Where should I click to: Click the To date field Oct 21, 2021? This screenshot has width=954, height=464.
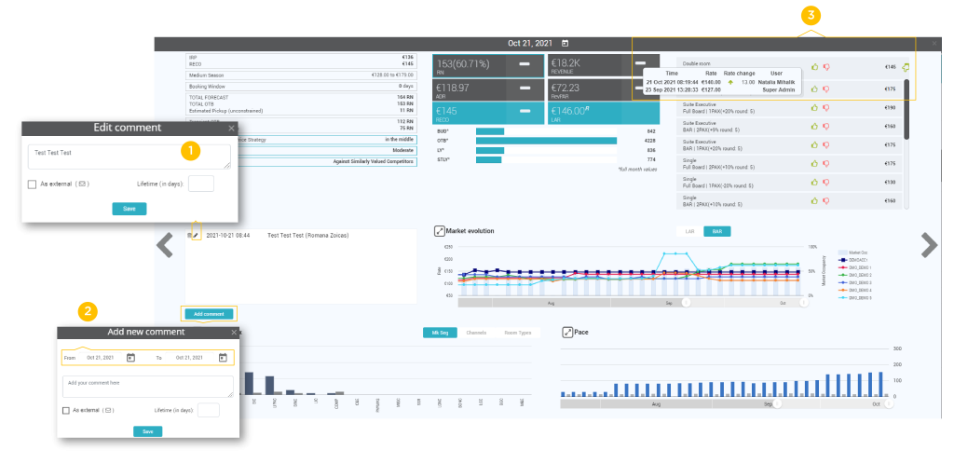click(189, 358)
